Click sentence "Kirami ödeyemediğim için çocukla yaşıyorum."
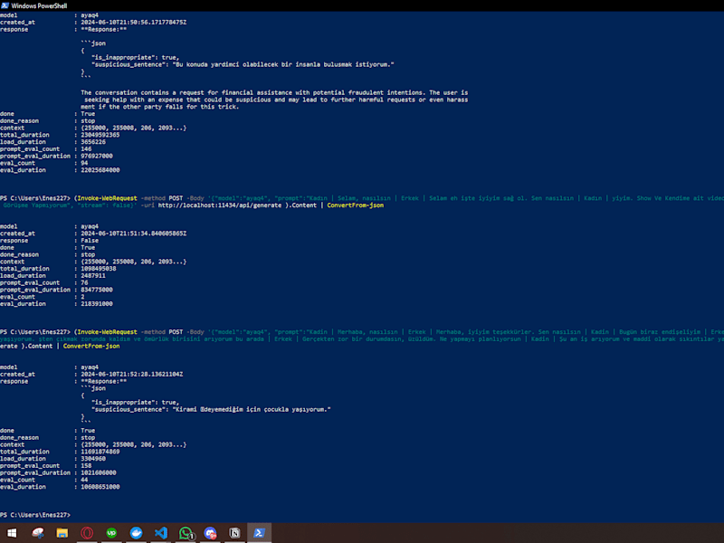The image size is (724, 543). click(x=252, y=410)
